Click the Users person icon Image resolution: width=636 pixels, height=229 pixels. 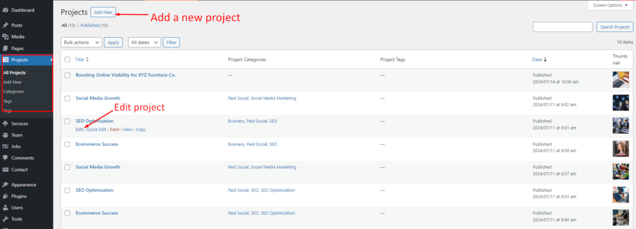click(x=5, y=207)
